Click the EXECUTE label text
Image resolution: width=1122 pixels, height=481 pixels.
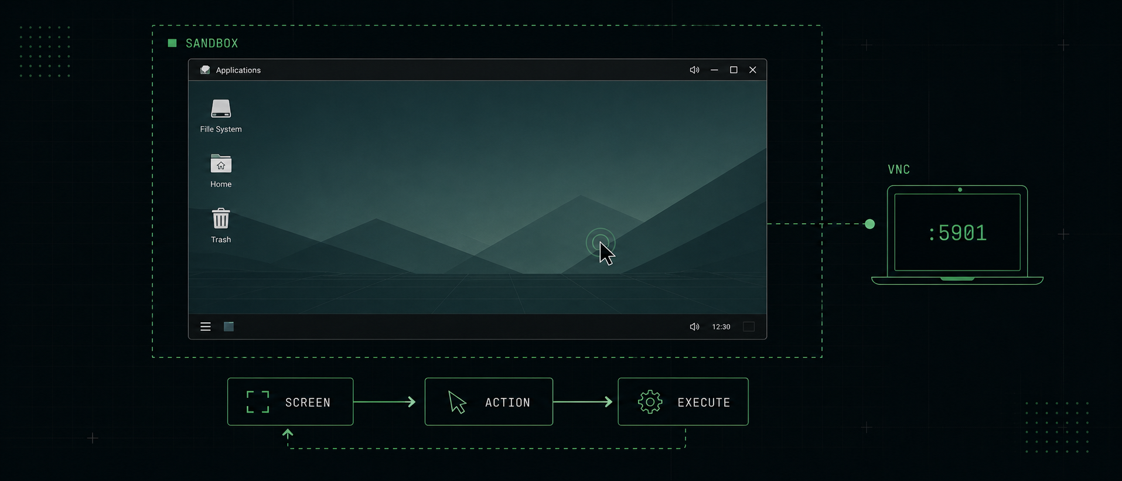click(704, 402)
